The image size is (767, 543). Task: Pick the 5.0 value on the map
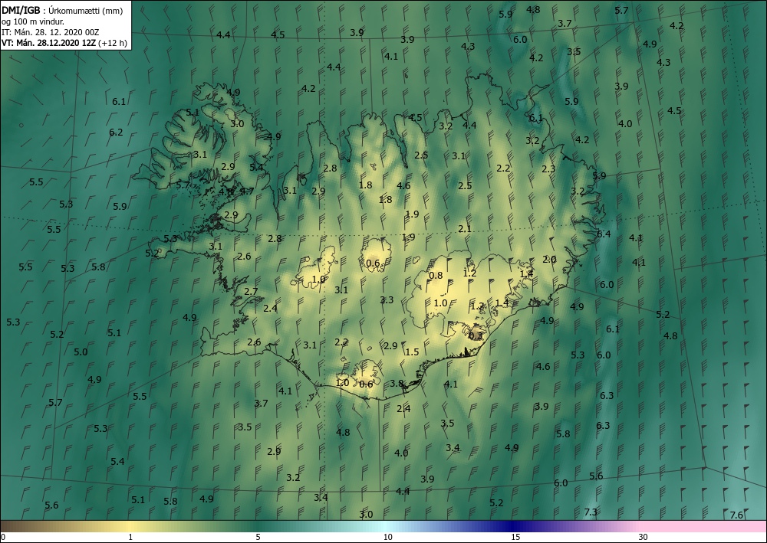point(81,352)
